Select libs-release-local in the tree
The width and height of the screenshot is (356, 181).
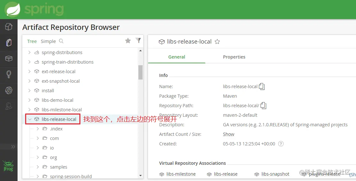click(x=59, y=119)
